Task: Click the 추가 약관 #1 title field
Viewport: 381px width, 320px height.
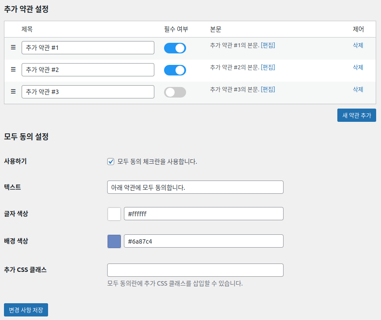Action: point(88,48)
